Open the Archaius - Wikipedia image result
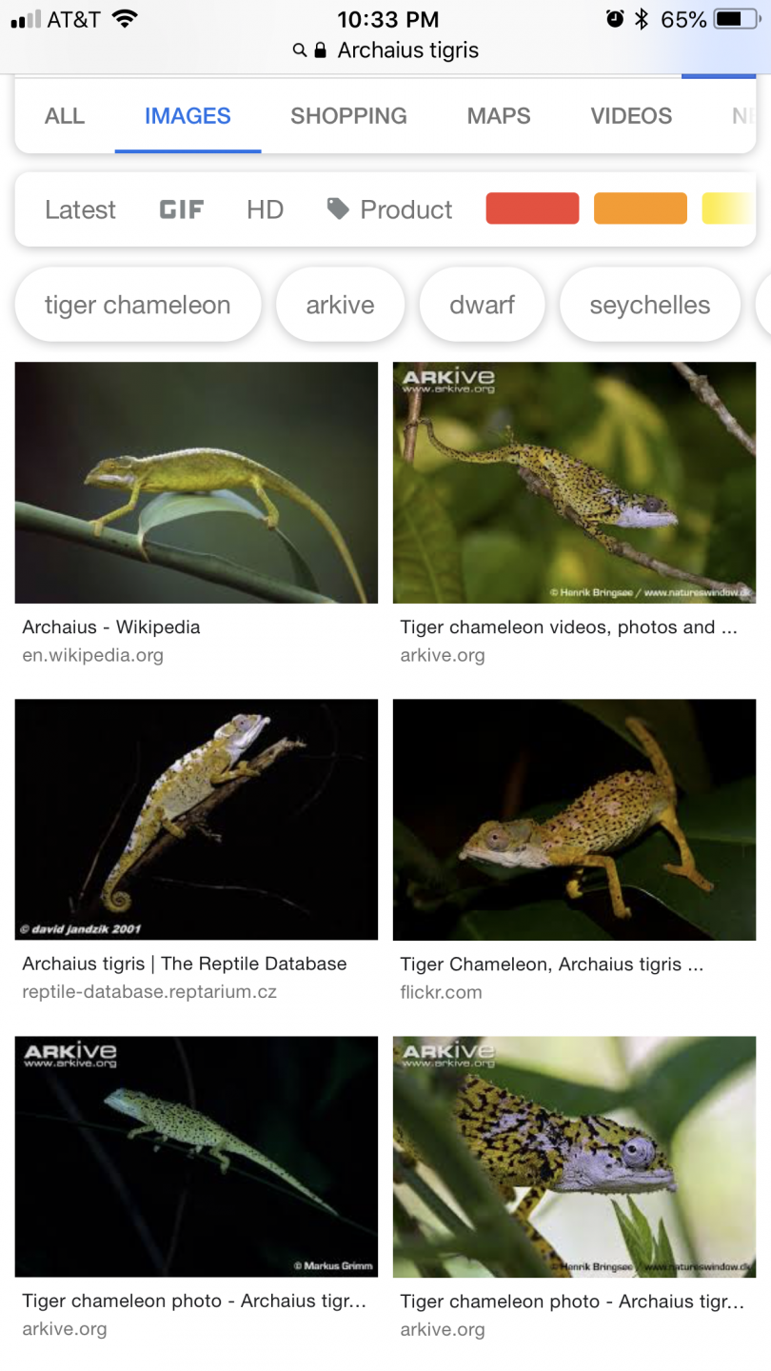The width and height of the screenshot is (771, 1371). pos(196,483)
